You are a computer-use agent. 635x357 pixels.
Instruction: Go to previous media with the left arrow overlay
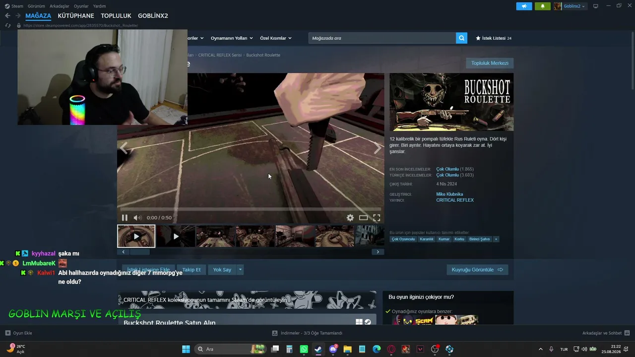124,148
